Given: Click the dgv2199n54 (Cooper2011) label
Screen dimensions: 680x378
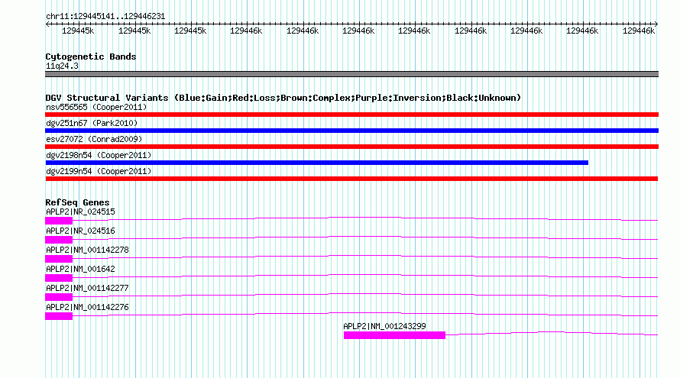Looking at the screenshot, I should pos(99,171).
